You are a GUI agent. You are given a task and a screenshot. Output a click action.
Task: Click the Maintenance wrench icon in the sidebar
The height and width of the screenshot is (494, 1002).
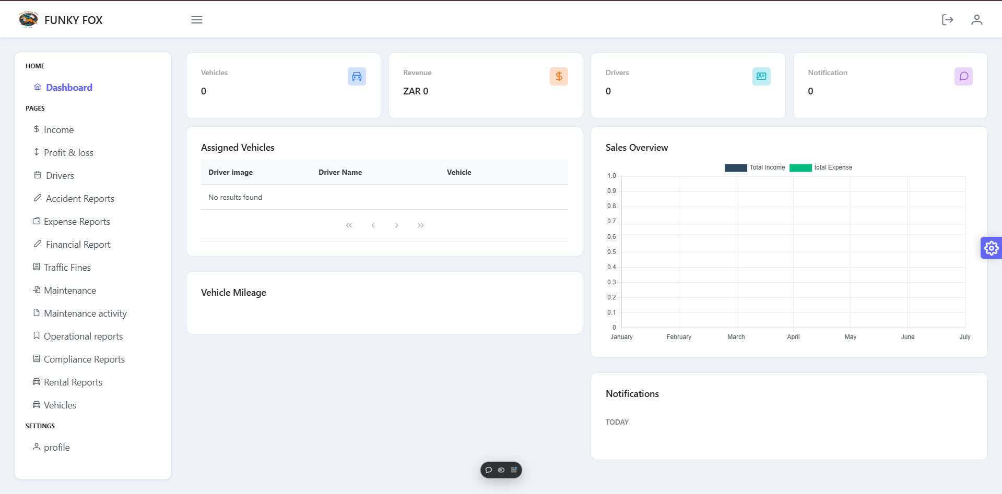(x=36, y=290)
